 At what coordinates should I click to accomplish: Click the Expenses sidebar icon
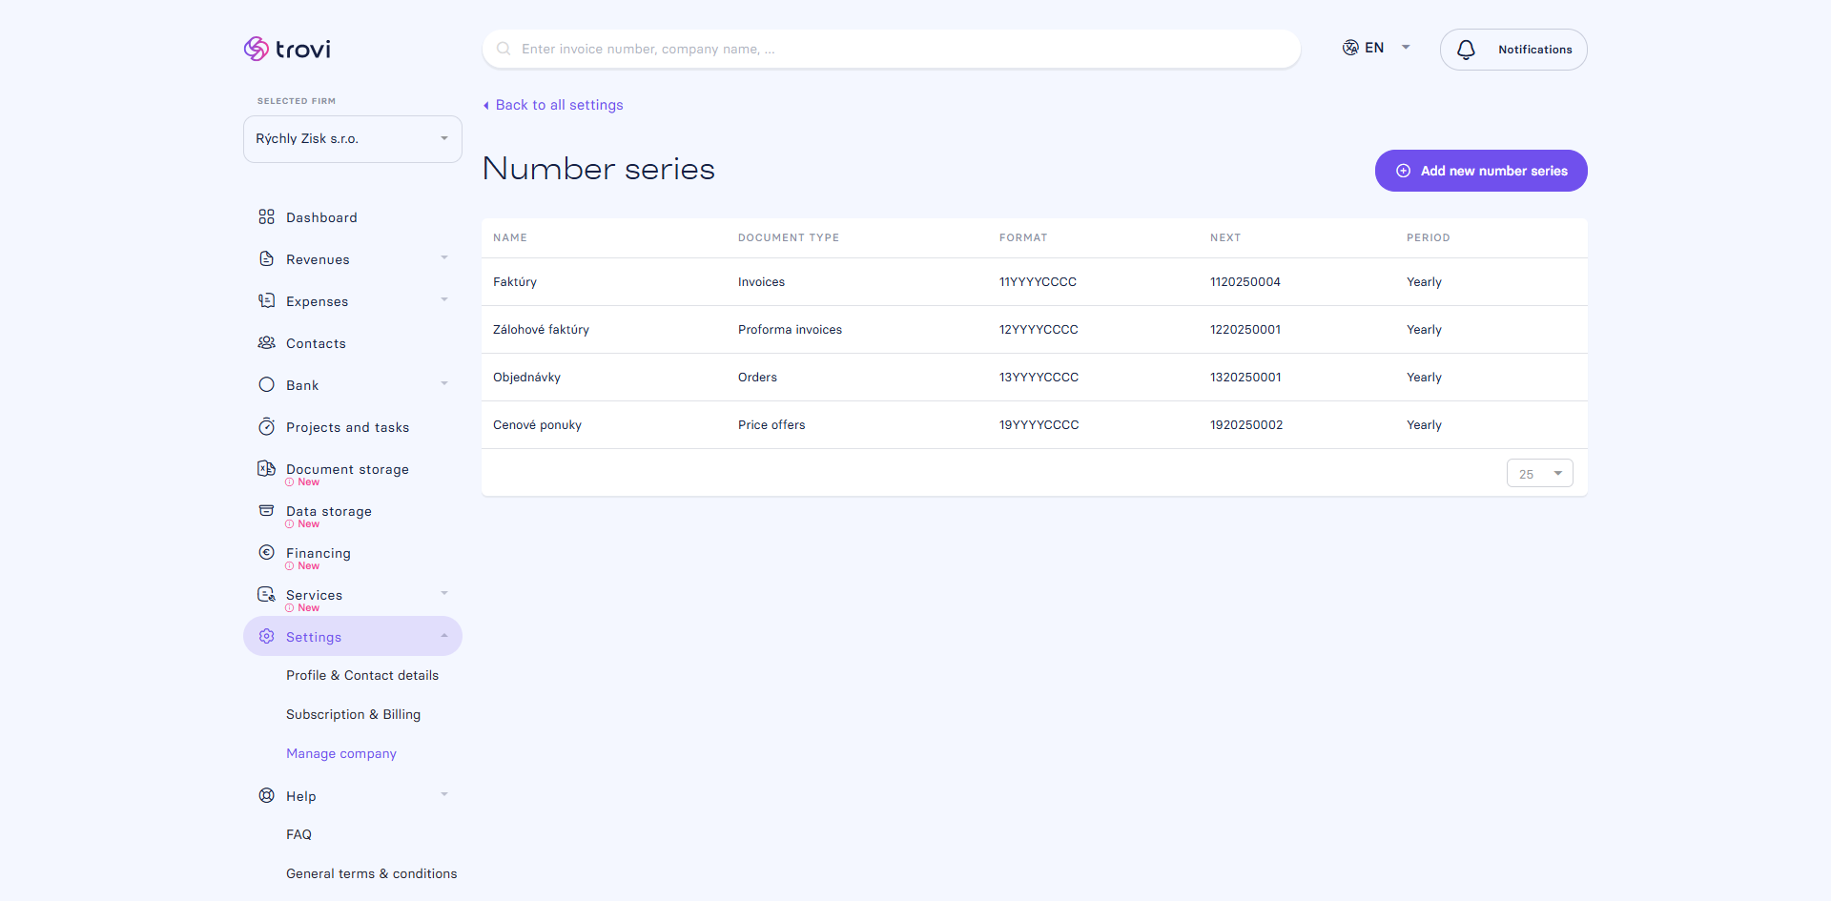point(266,301)
